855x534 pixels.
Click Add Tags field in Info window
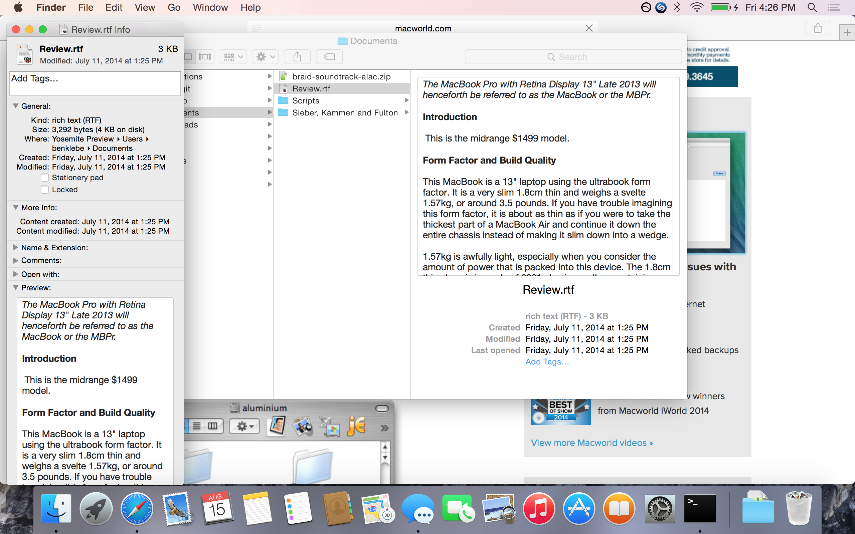tap(95, 84)
